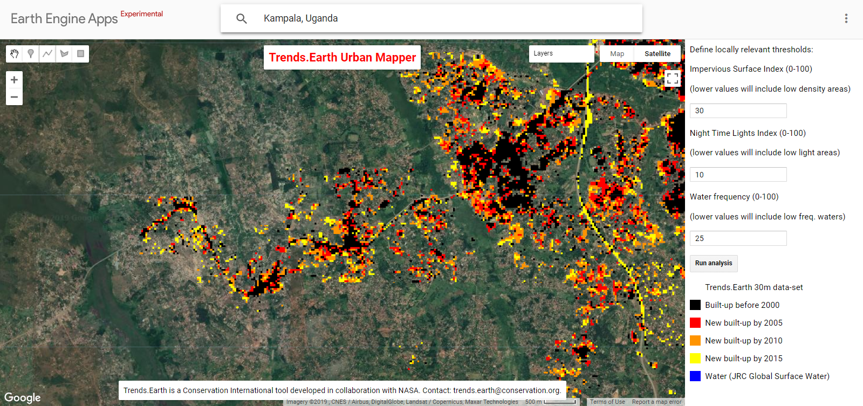Click blue Water JRC swatch
The width and height of the screenshot is (863, 406).
click(x=695, y=376)
